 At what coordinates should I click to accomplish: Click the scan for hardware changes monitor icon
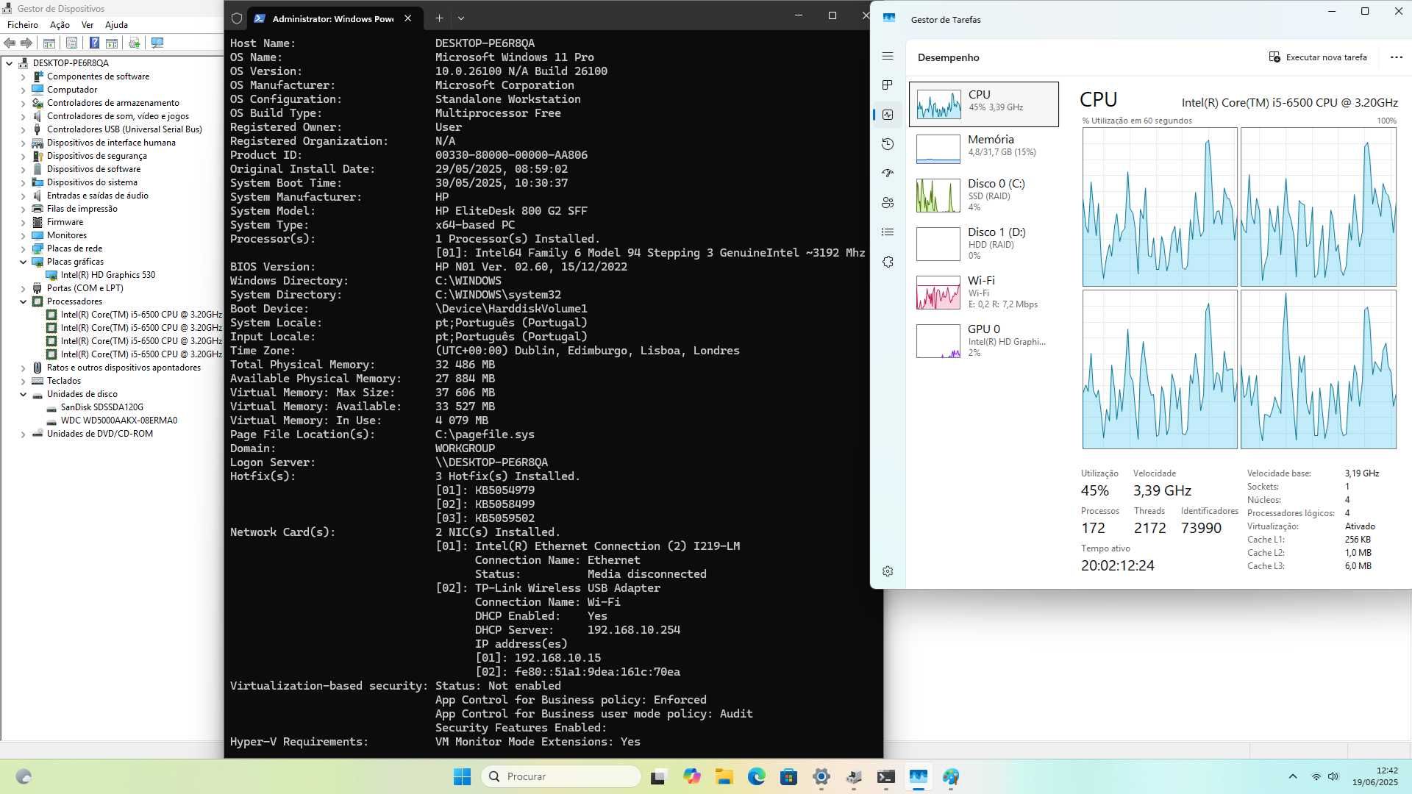157,43
